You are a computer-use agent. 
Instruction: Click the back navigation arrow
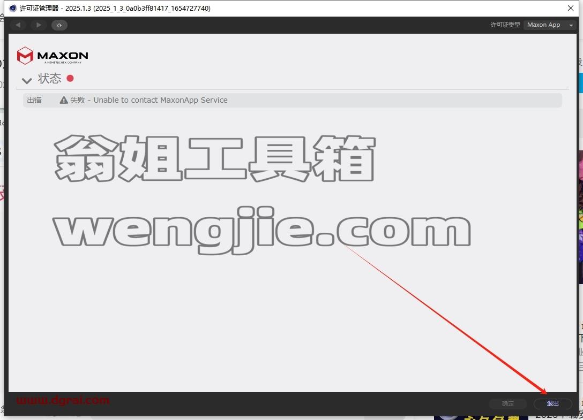coord(18,25)
